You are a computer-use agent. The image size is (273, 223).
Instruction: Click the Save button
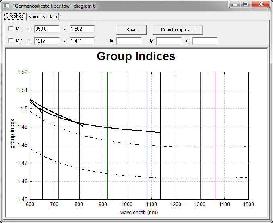(131, 30)
